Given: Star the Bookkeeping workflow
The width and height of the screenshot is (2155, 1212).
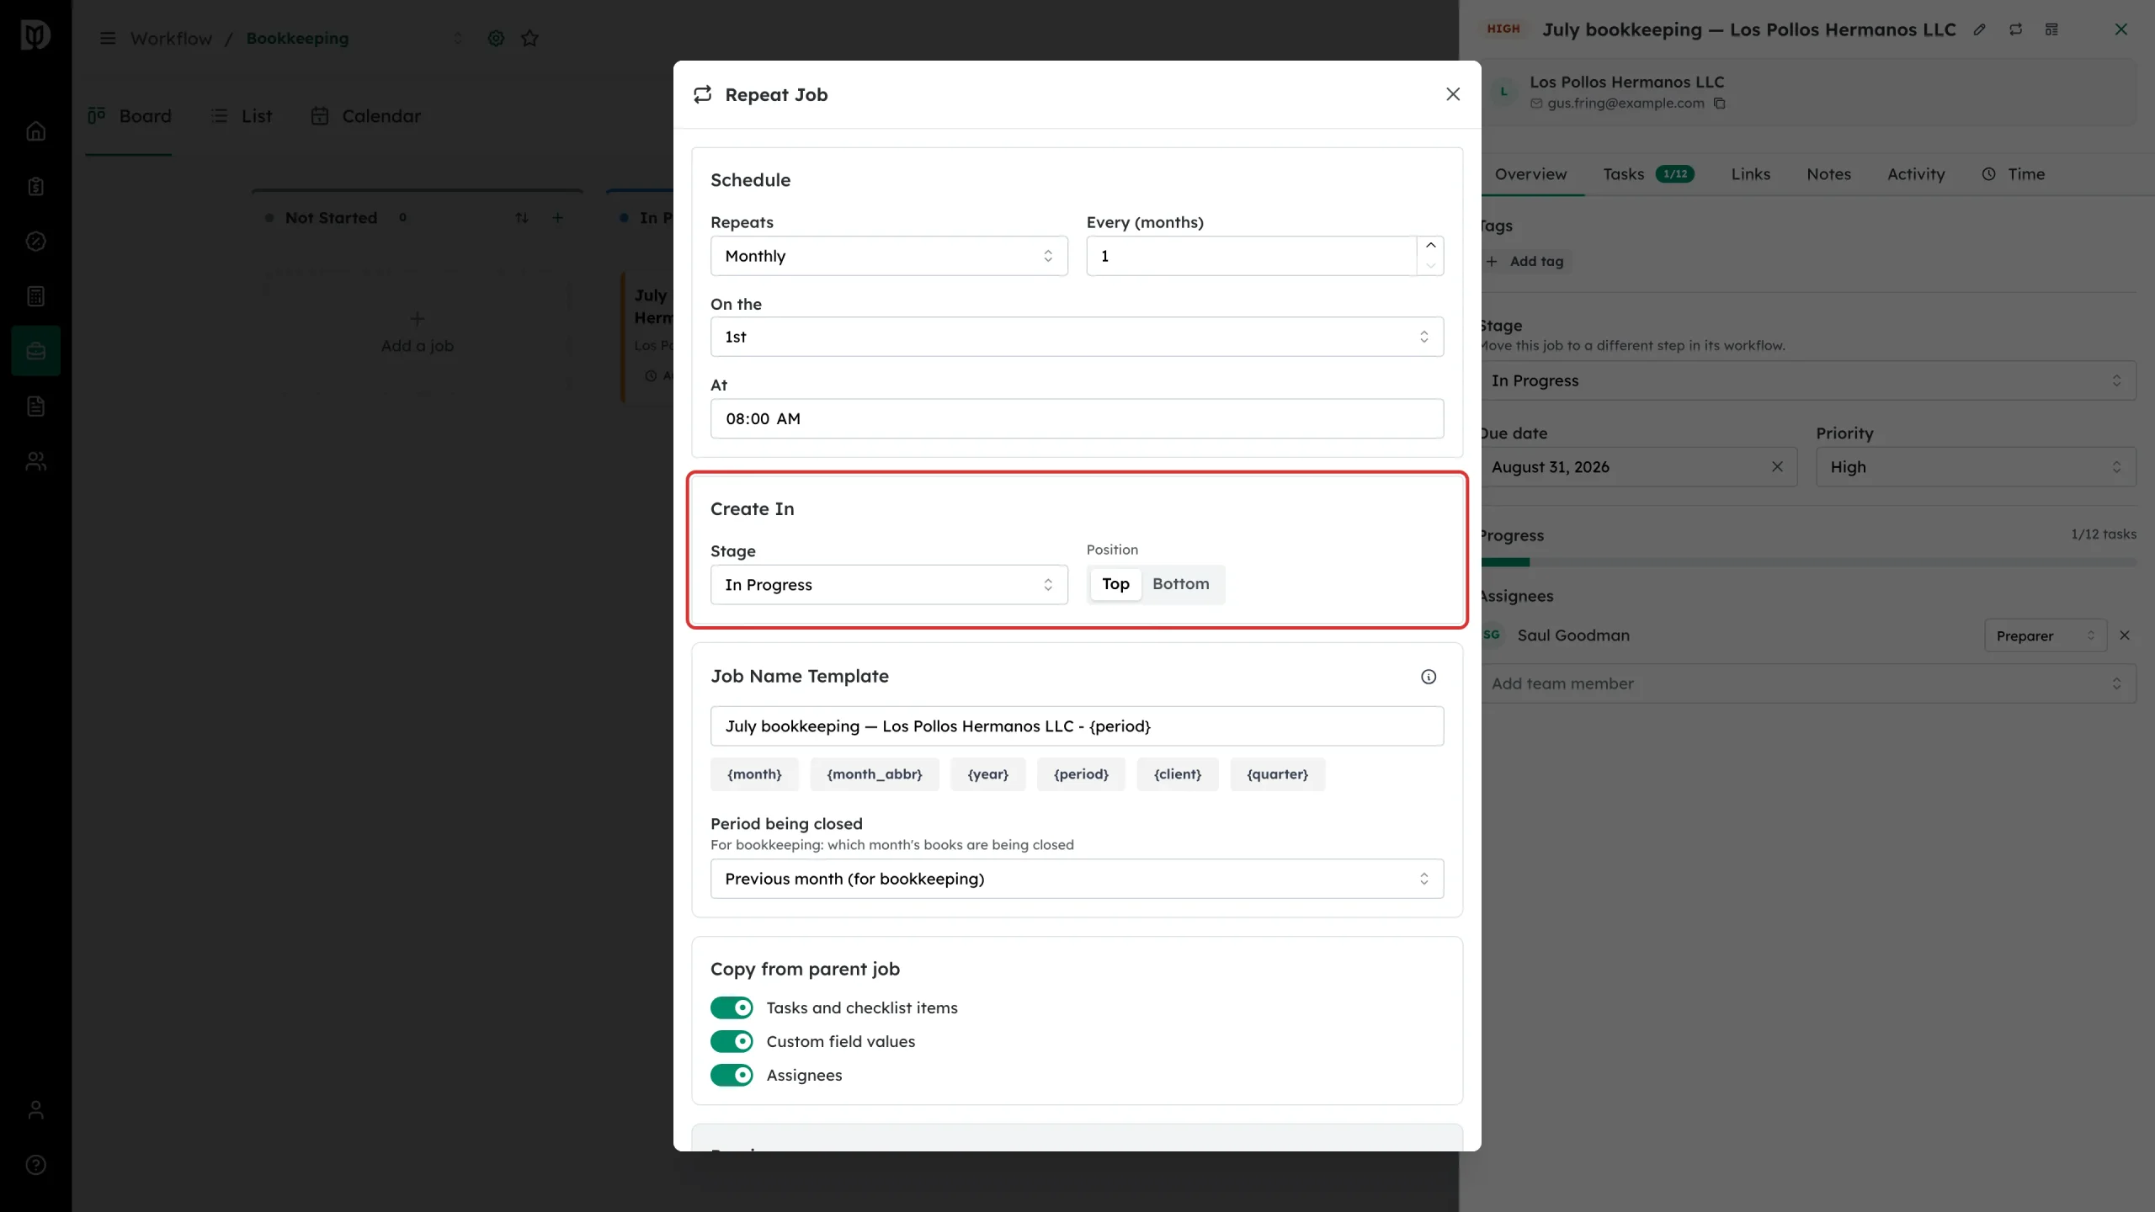Looking at the screenshot, I should (x=529, y=38).
